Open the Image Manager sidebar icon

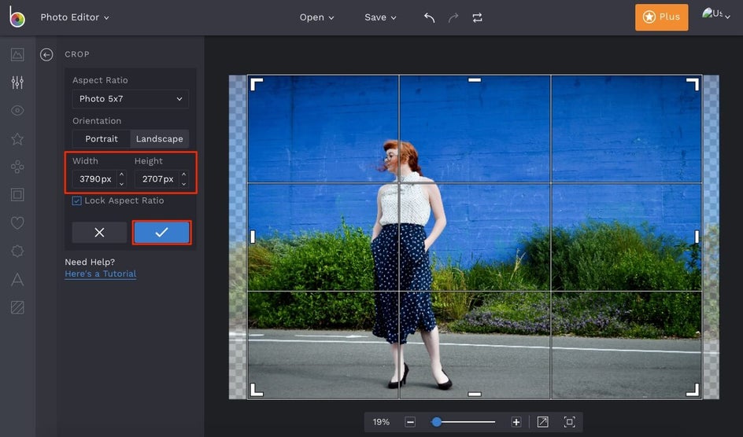point(17,54)
